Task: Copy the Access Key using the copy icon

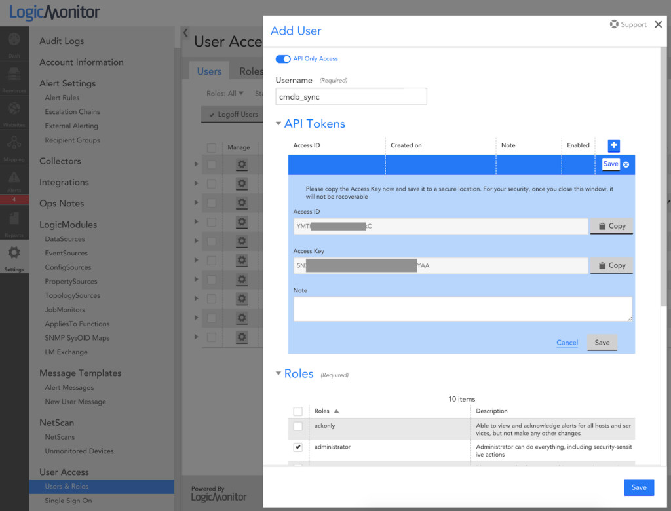Action: coord(611,265)
